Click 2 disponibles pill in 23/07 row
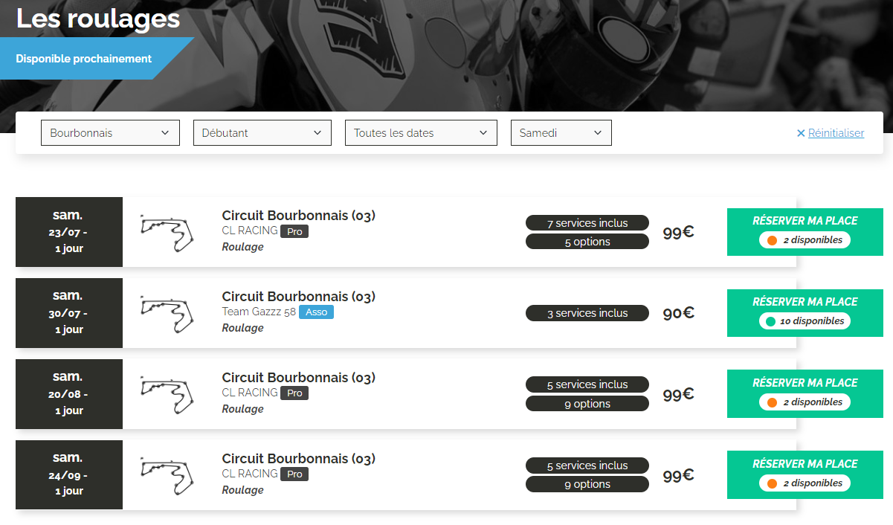This screenshot has height=525, width=893. pyautogui.click(x=805, y=240)
